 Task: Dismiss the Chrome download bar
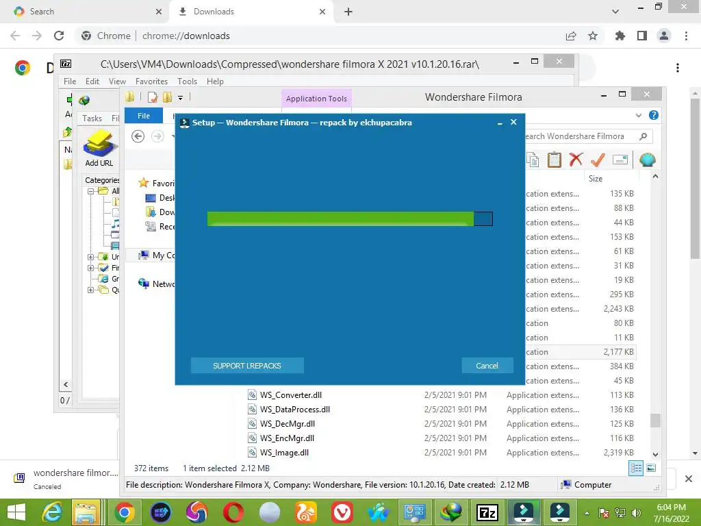(x=689, y=479)
